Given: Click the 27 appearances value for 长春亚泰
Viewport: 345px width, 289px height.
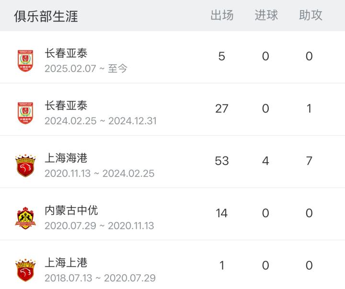Looking at the screenshot, I should coord(222,109).
